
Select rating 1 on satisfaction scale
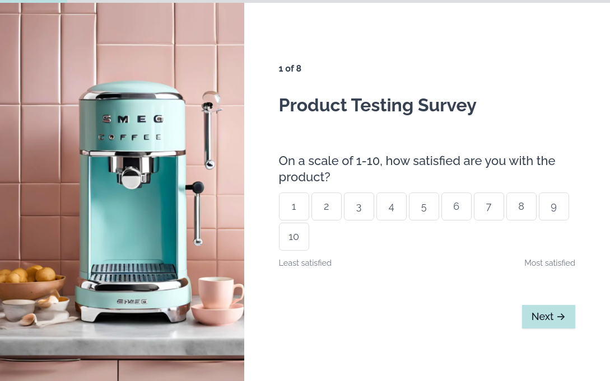click(x=294, y=206)
